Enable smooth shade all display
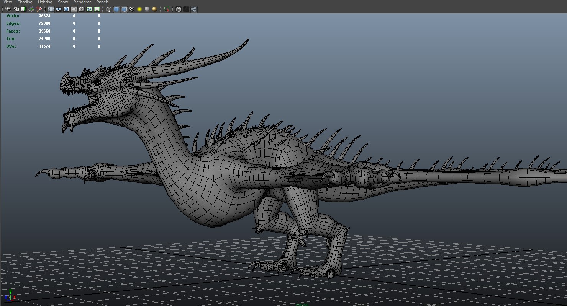Screen dimensions: 567x306 (116, 10)
